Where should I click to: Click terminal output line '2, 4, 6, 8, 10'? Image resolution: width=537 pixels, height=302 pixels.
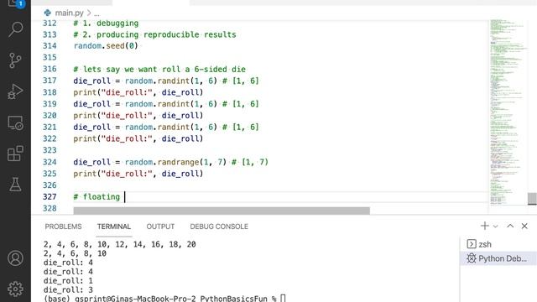click(x=75, y=253)
